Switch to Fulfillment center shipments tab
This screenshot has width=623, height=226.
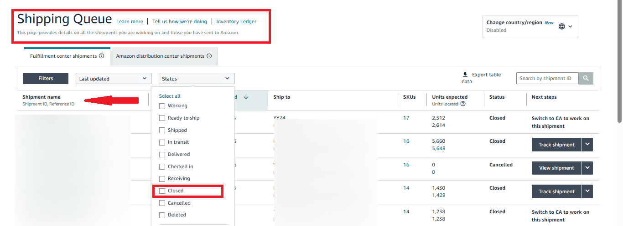[x=67, y=56]
